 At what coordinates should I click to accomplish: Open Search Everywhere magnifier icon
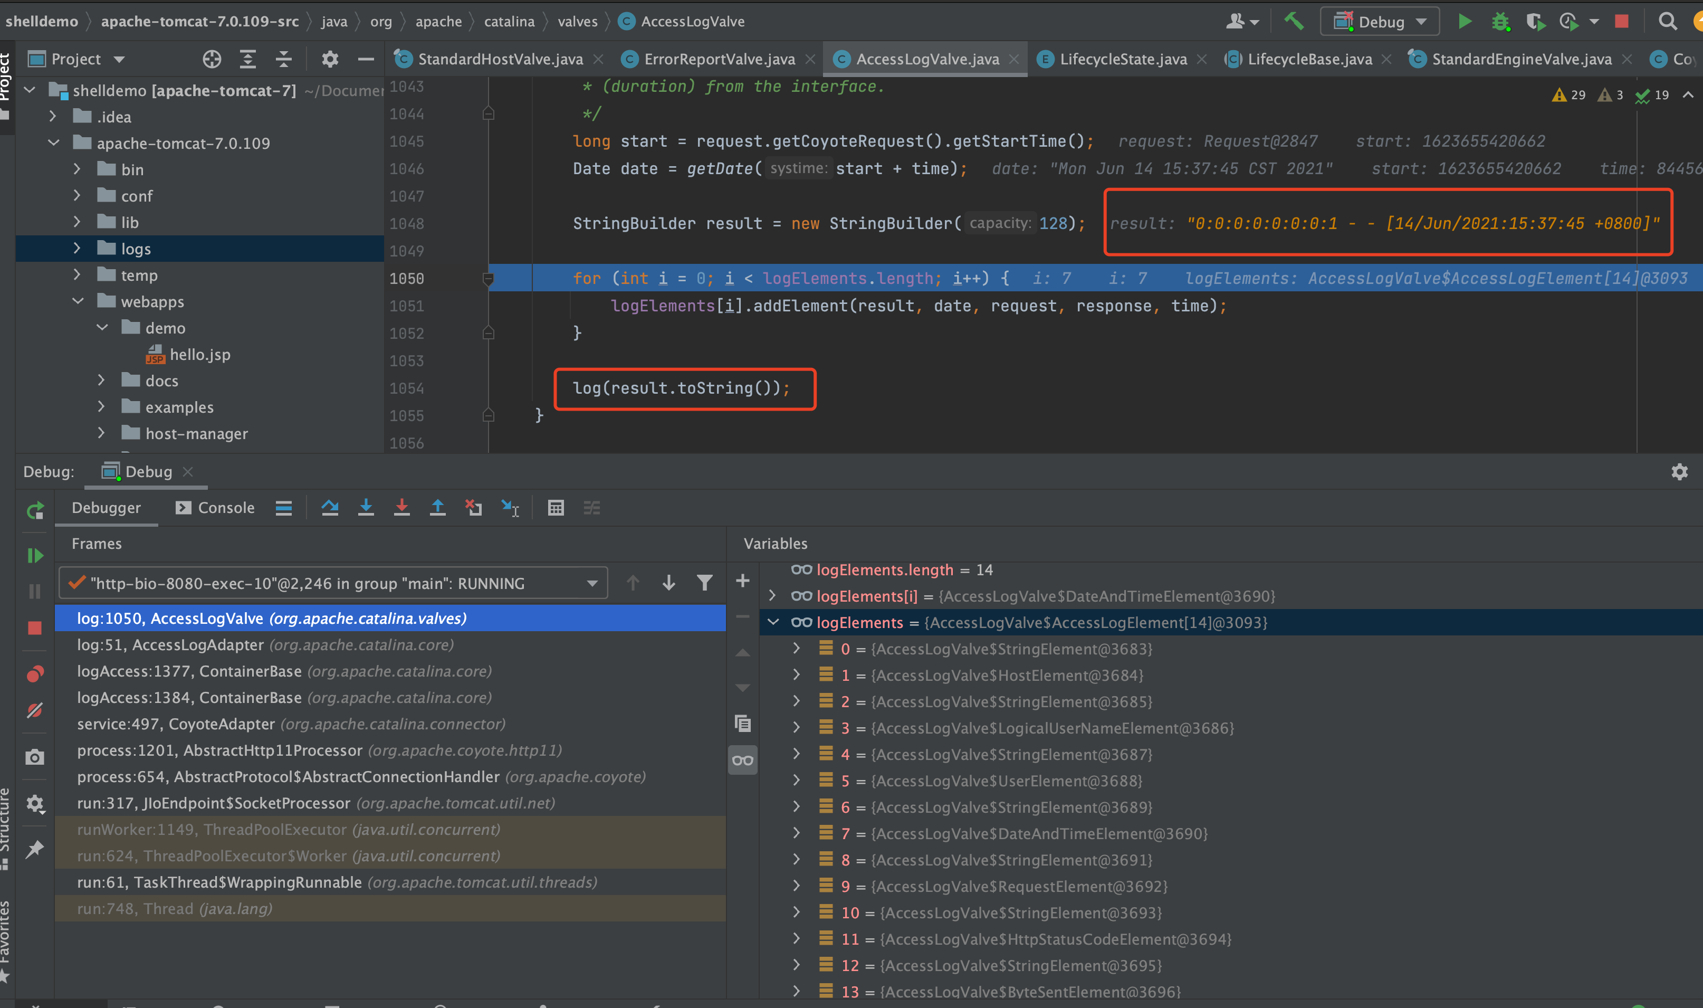click(x=1667, y=22)
